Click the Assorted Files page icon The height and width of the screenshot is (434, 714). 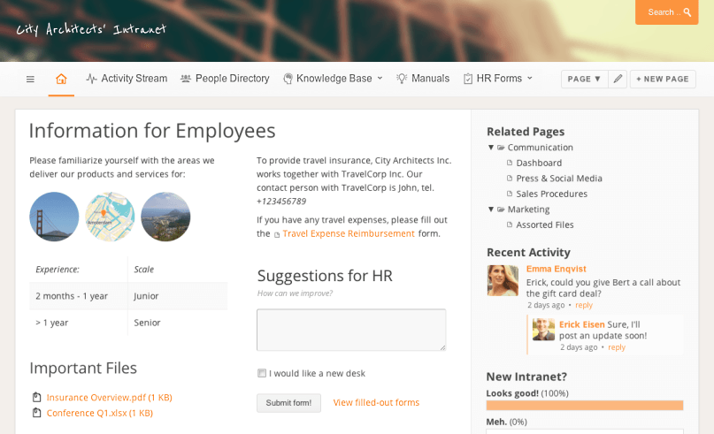510,225
